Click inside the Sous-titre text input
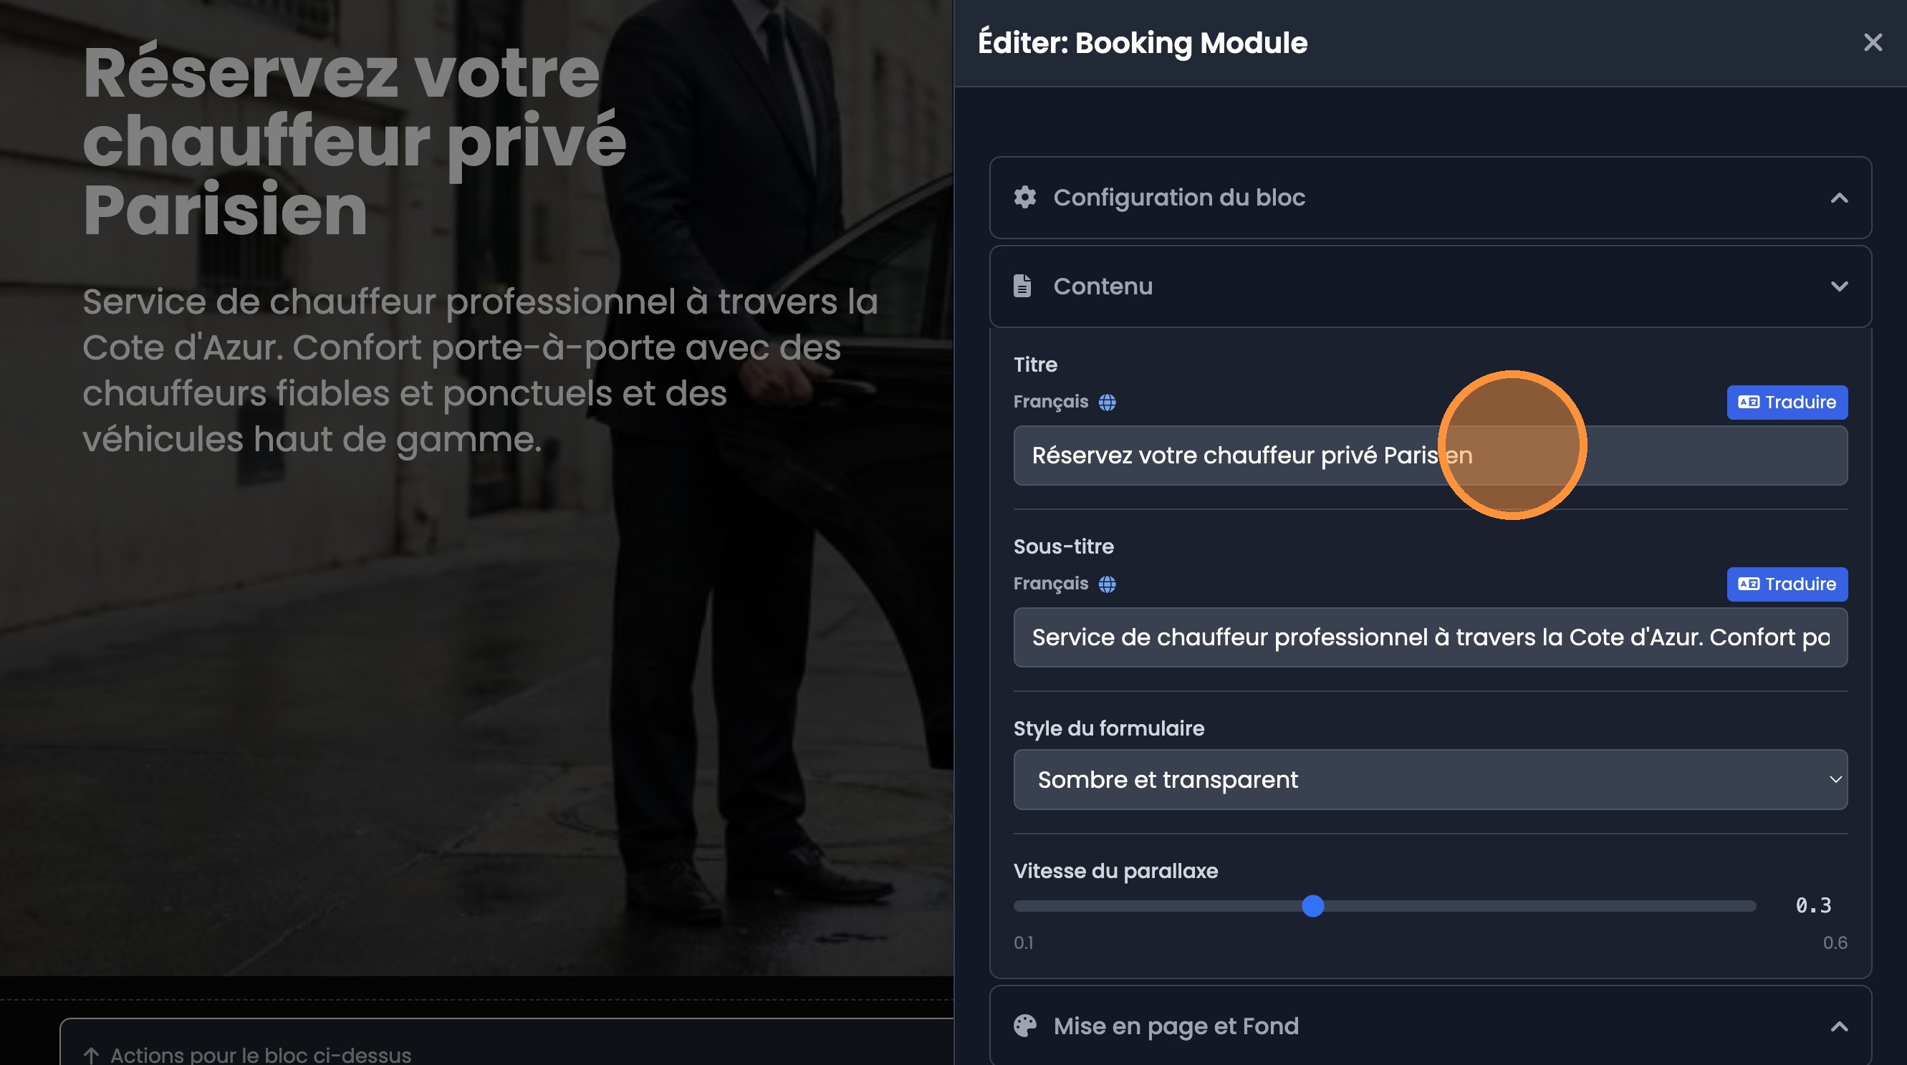 pyautogui.click(x=1429, y=637)
